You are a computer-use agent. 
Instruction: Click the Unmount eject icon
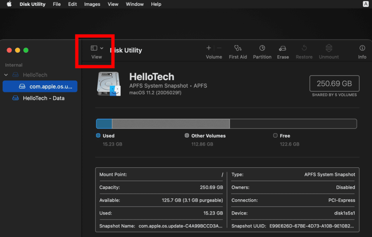[329, 48]
